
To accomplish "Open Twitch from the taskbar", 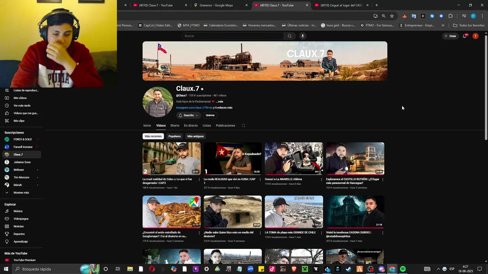I will [x=196, y=269].
